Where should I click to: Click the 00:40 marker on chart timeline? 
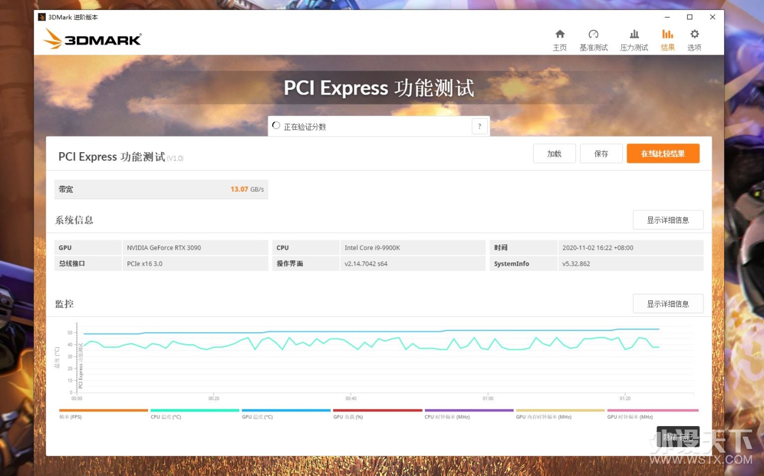pos(351,398)
